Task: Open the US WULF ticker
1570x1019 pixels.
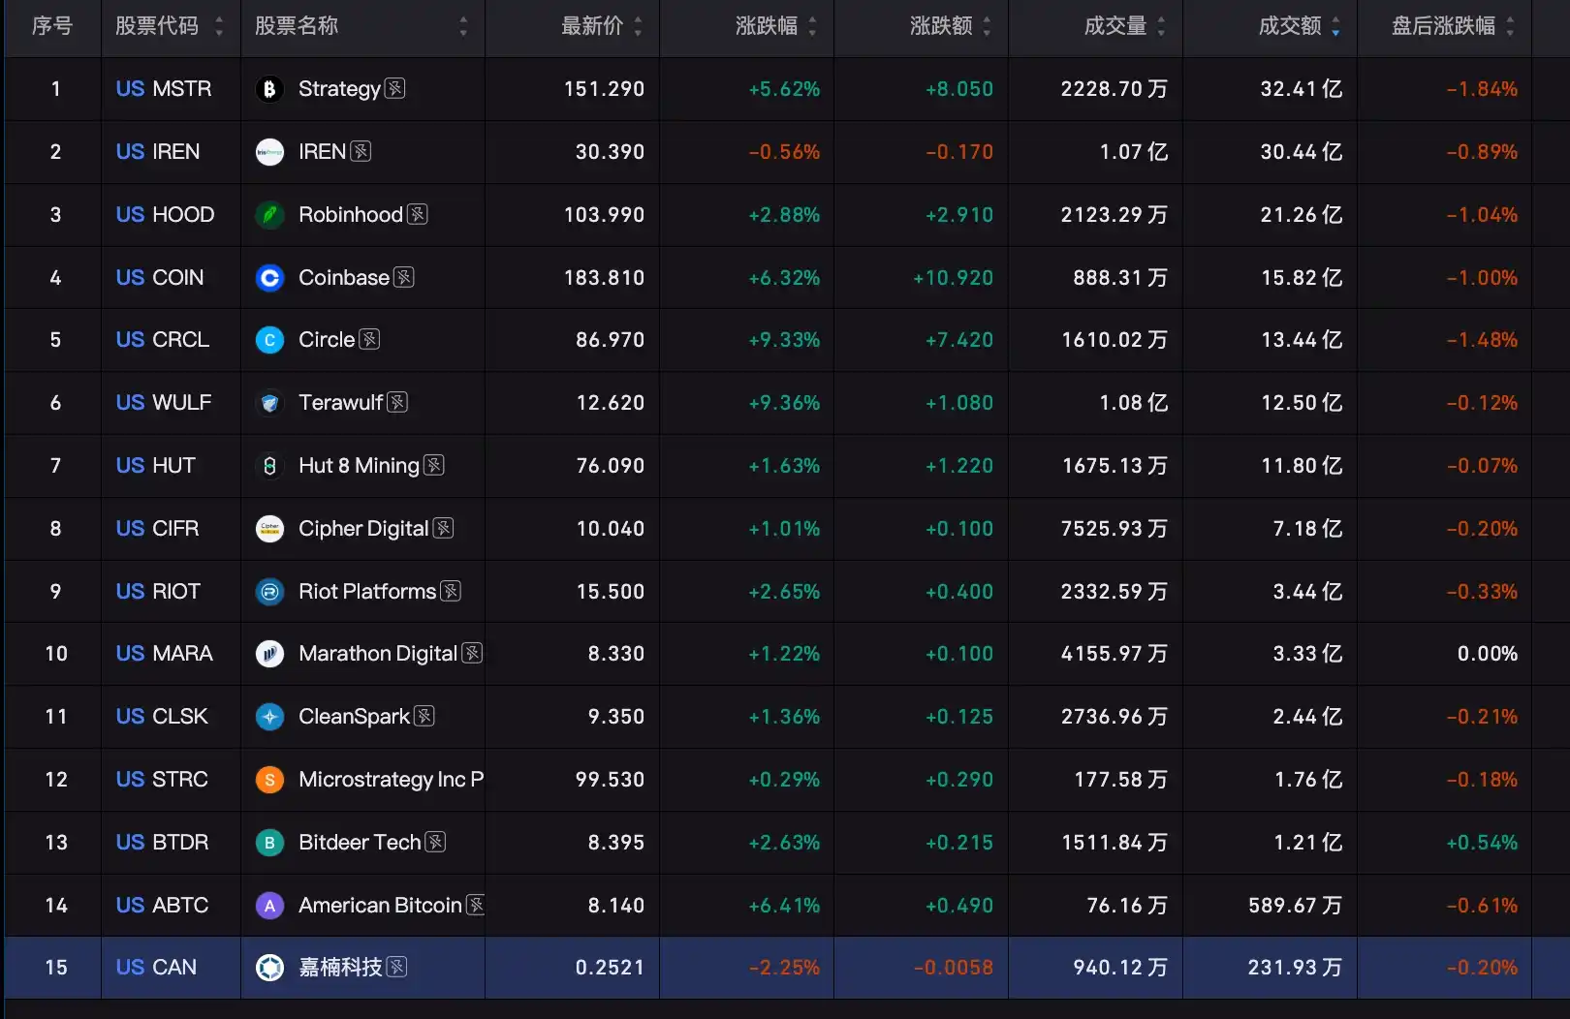Action: coord(164,403)
